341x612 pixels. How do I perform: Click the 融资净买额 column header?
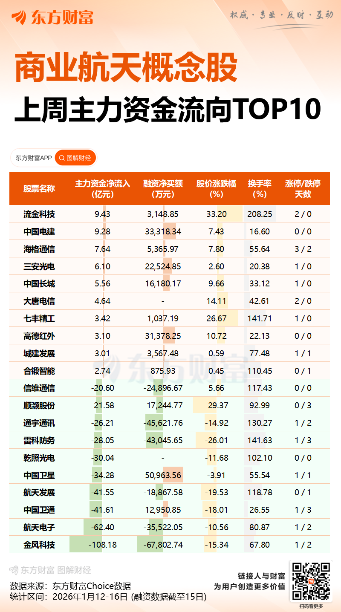[x=163, y=189]
